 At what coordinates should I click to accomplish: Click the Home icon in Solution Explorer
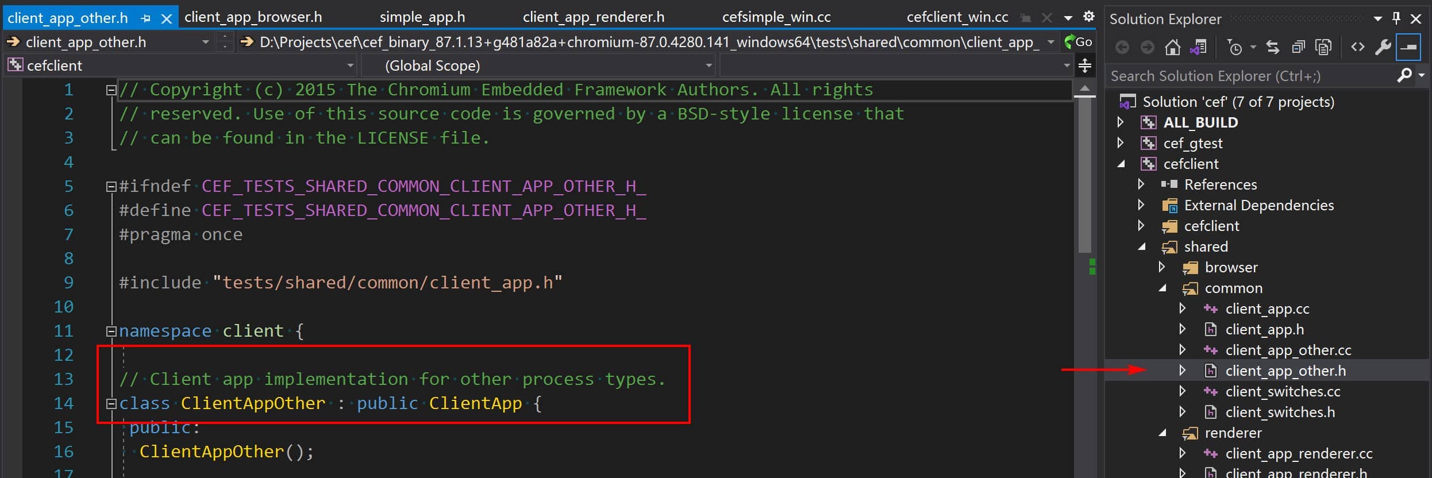1172,47
